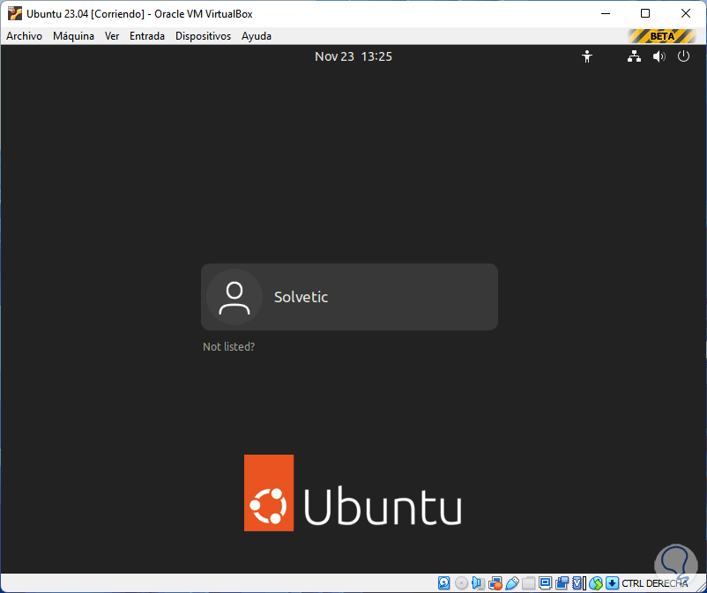Click the wired network status icon
The image size is (707, 593).
[x=634, y=56]
